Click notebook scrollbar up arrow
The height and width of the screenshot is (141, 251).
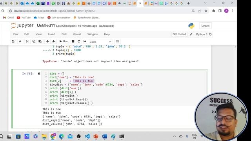click(x=235, y=47)
